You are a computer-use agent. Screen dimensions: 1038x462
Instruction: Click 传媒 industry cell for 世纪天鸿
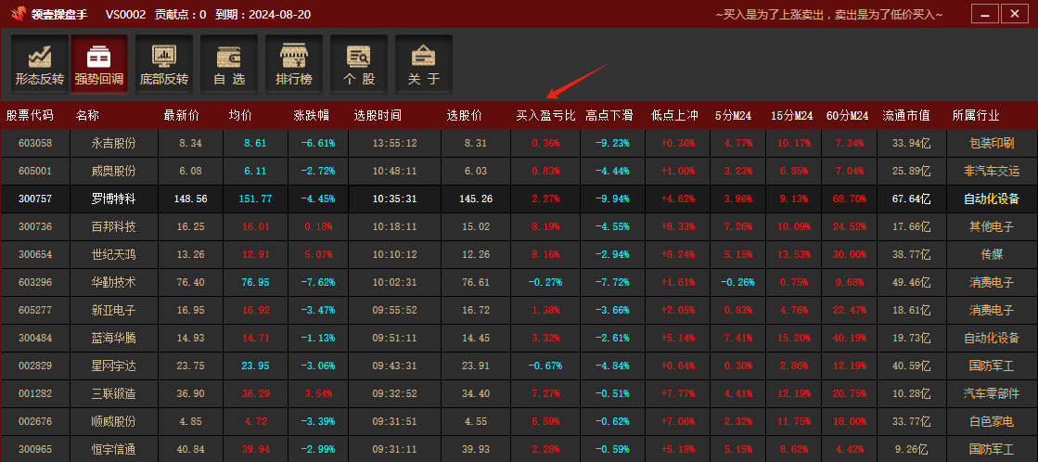[992, 254]
